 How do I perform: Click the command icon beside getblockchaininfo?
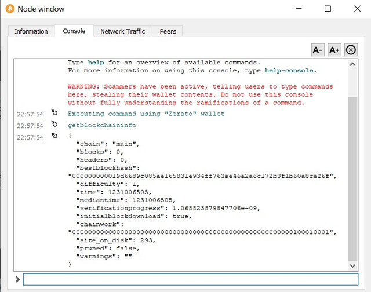point(54,123)
